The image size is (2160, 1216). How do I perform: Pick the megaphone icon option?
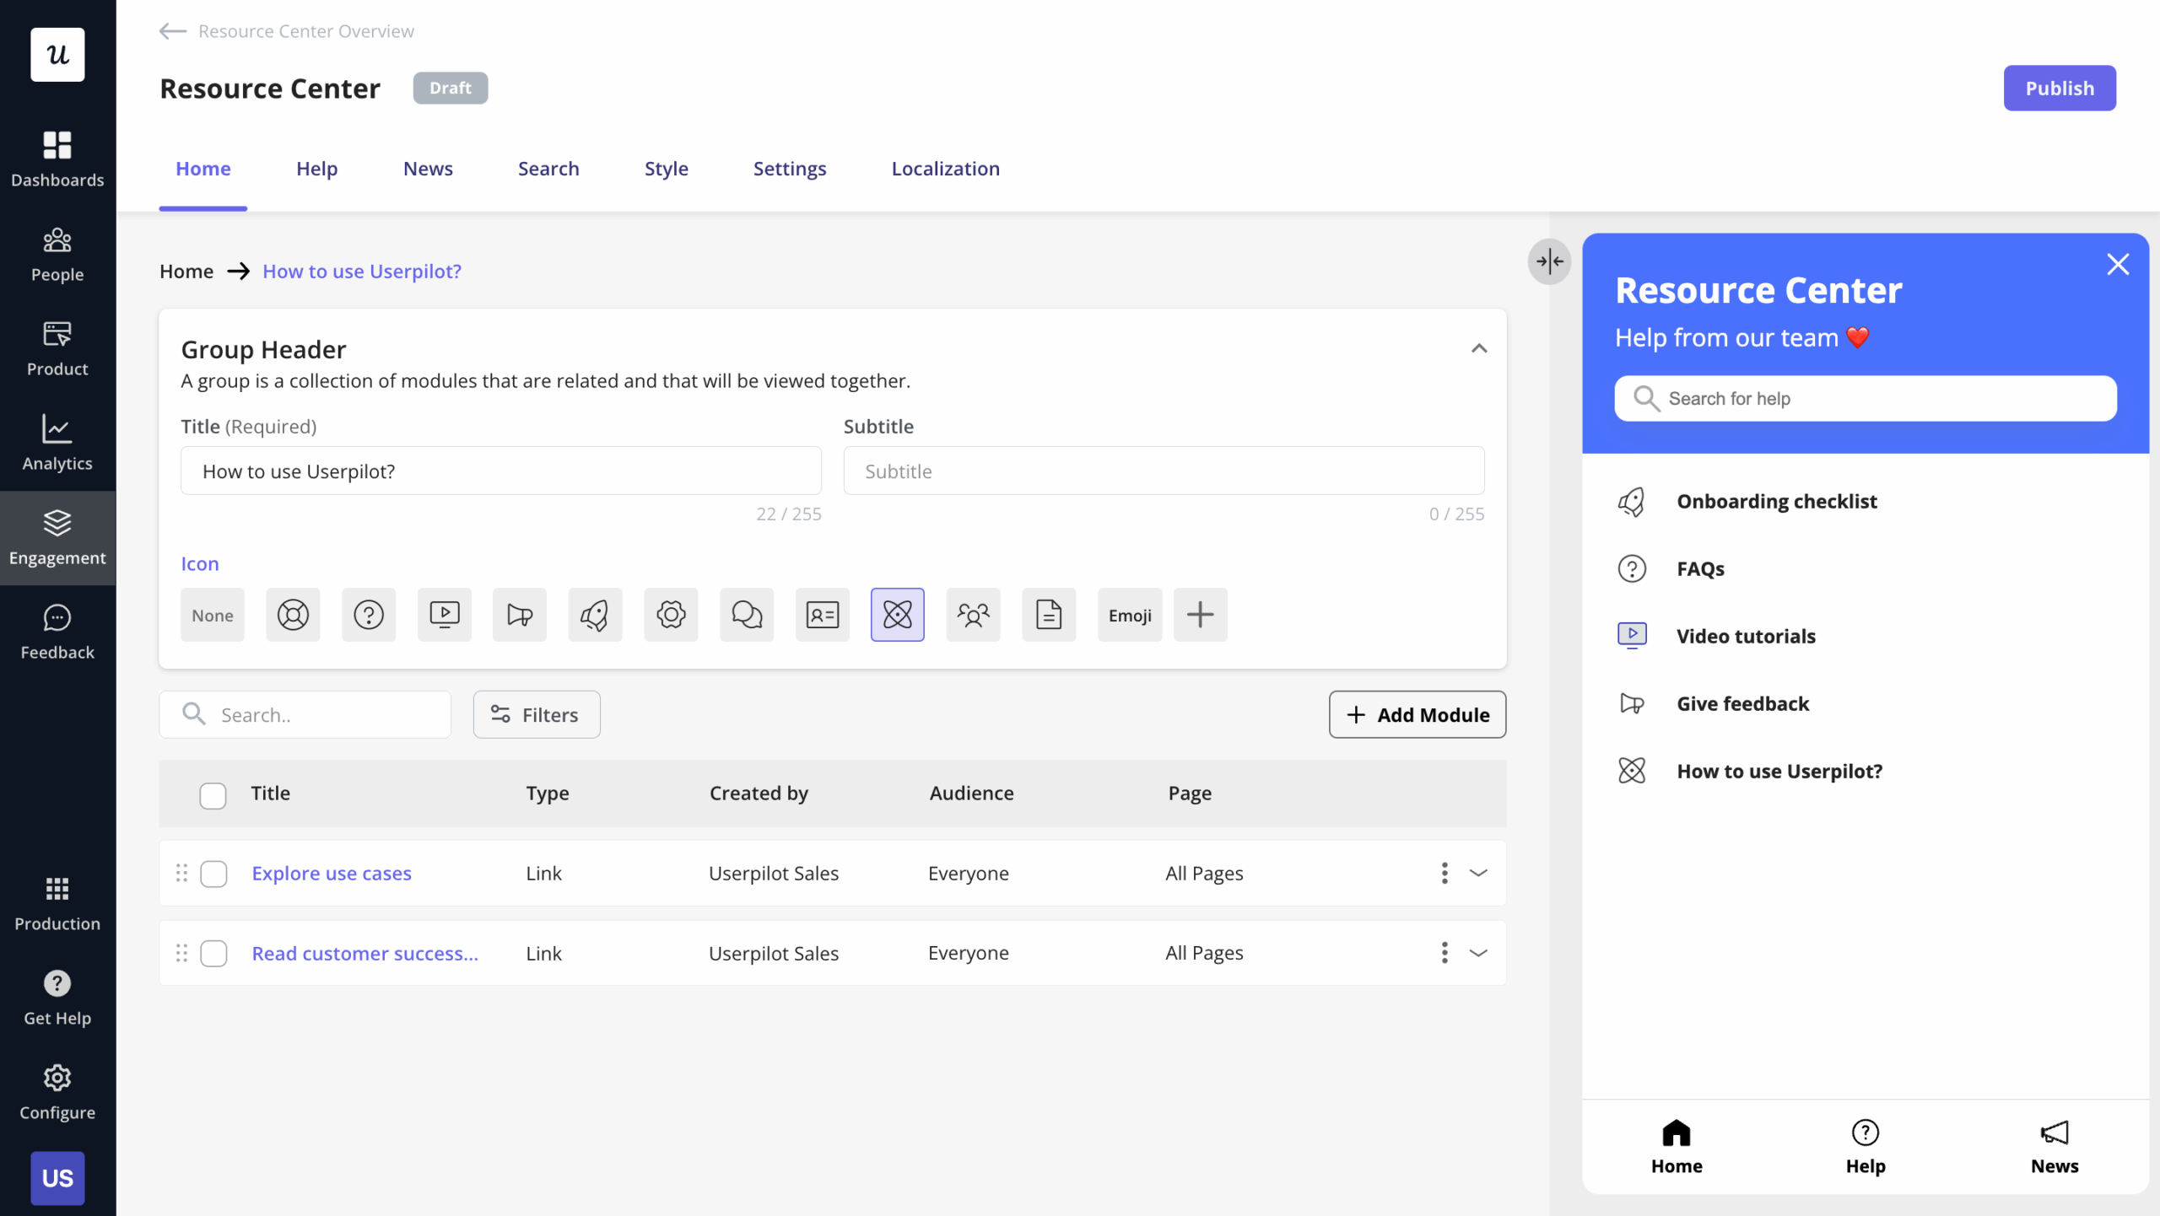coord(520,615)
